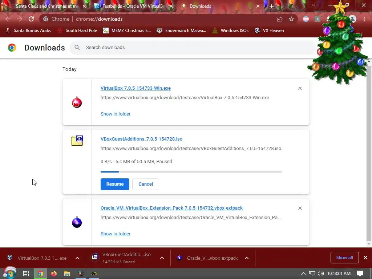The width and height of the screenshot is (372, 279).
Task: Click the Chrome logo beside Downloads title
Action: pyautogui.click(x=12, y=48)
